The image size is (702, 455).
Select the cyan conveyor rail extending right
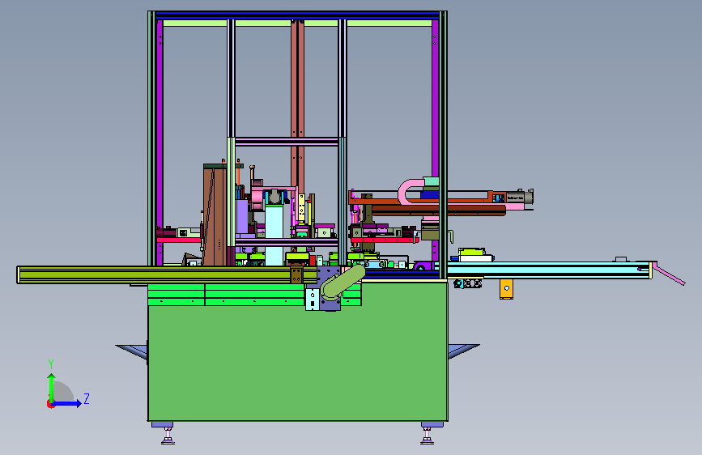click(549, 270)
